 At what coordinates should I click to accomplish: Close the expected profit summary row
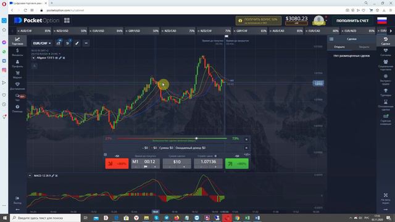[246, 148]
